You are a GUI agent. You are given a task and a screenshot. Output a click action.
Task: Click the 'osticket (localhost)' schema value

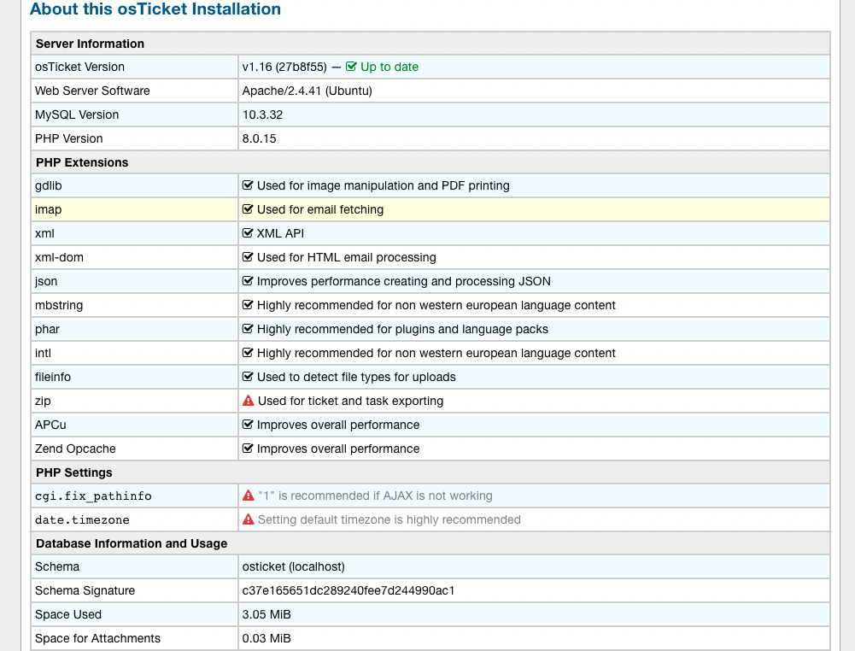pos(293,567)
